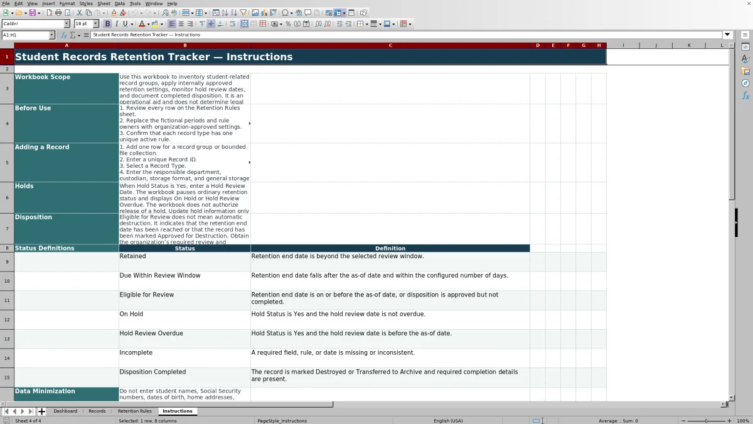Open Gallery panel in sidebar
This screenshot has width=753, height=424.
[745, 71]
